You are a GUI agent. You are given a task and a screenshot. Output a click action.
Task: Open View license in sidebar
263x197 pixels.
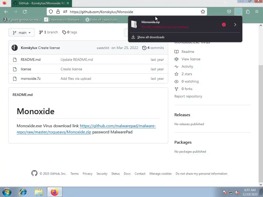point(187,59)
